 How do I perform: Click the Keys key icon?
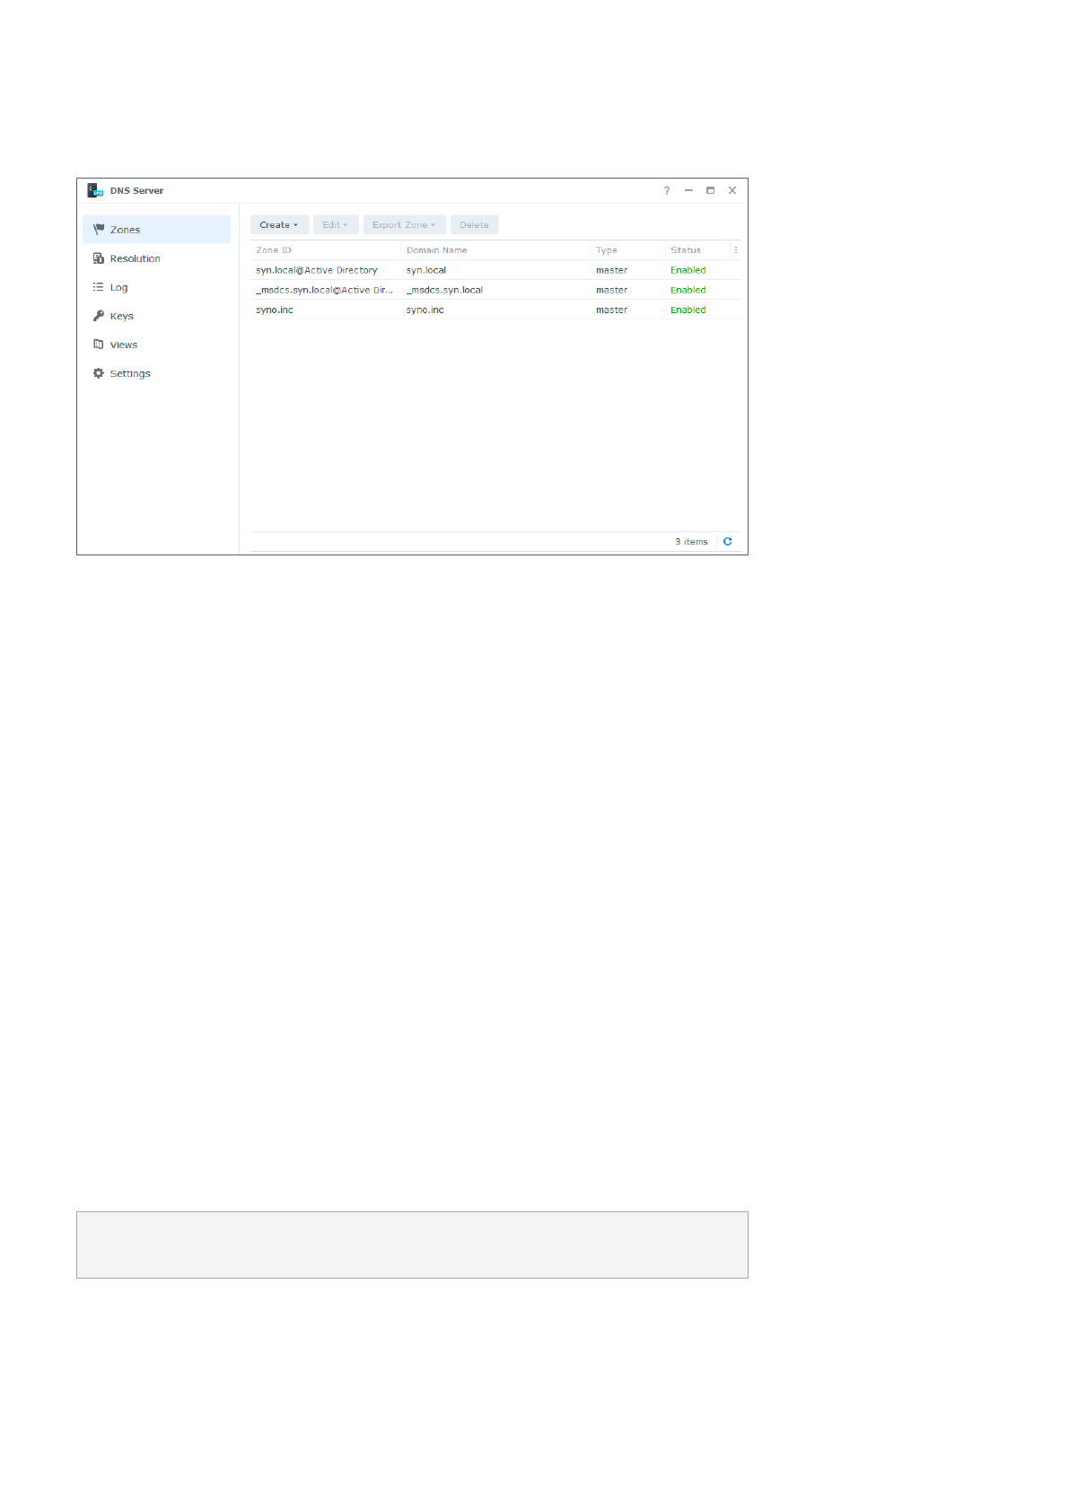[99, 316]
